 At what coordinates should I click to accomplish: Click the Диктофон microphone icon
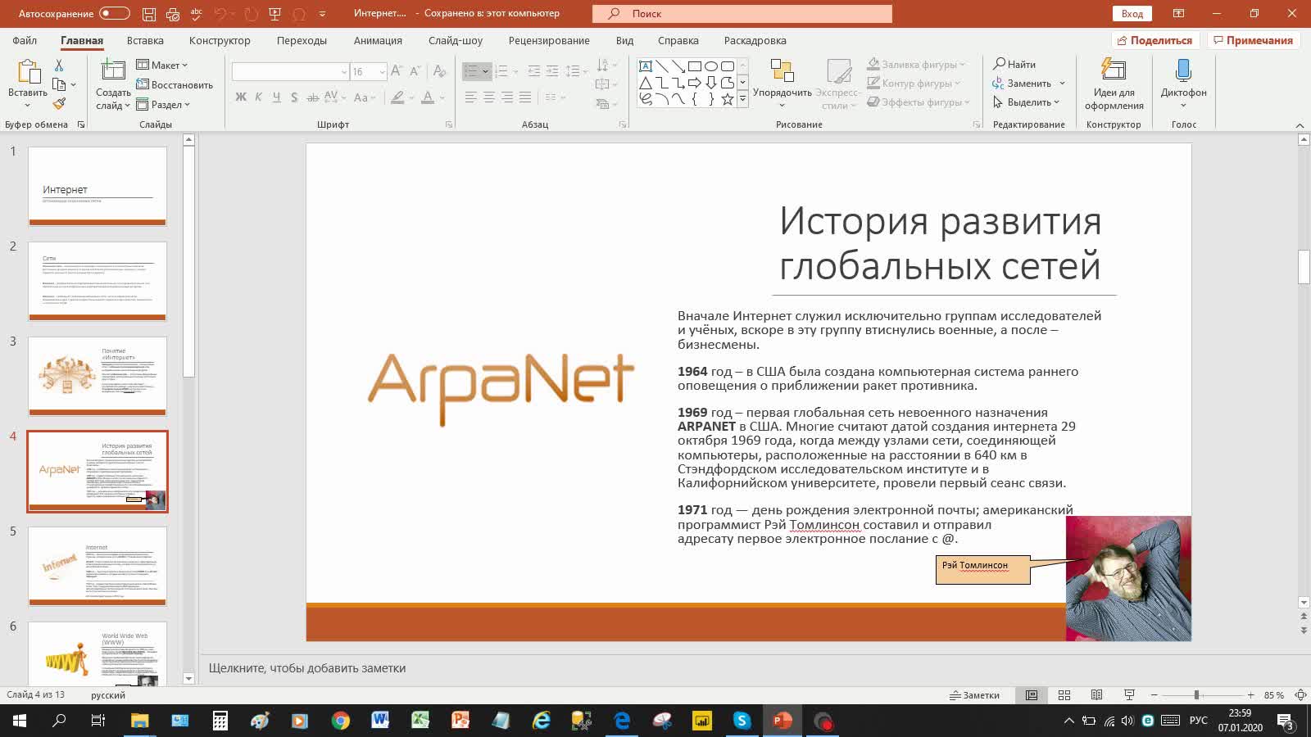[x=1183, y=71]
